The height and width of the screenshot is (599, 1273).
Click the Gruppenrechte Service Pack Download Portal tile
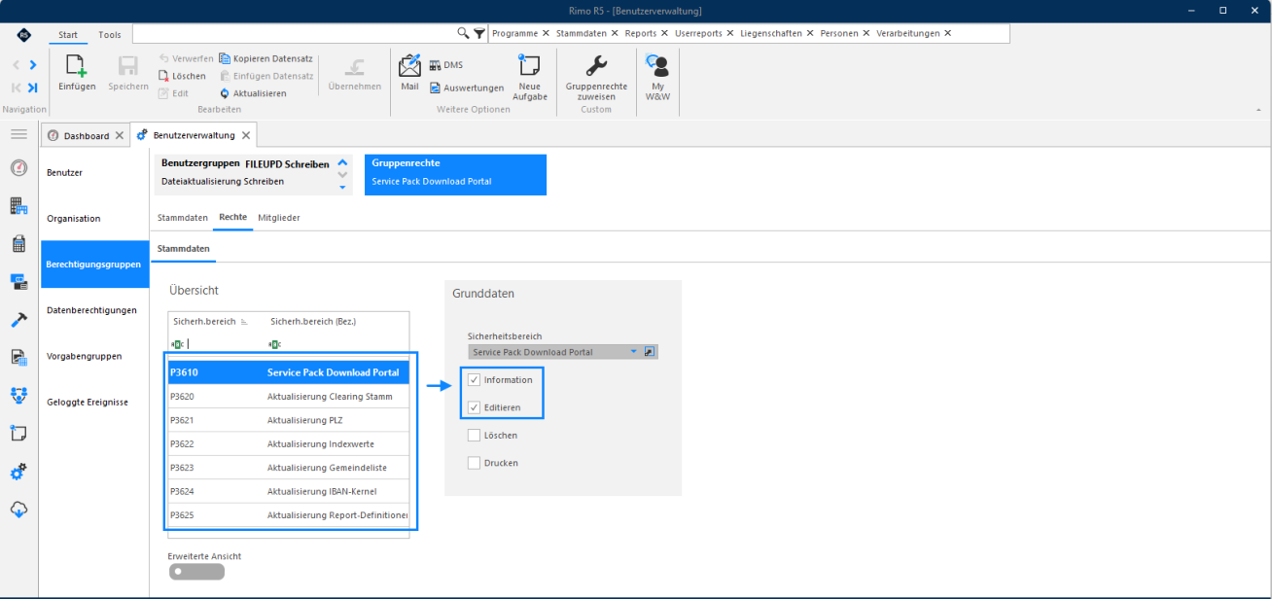[x=455, y=174]
